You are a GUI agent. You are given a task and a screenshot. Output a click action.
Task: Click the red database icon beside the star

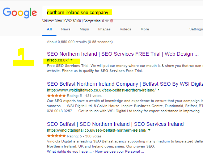click(111, 21)
